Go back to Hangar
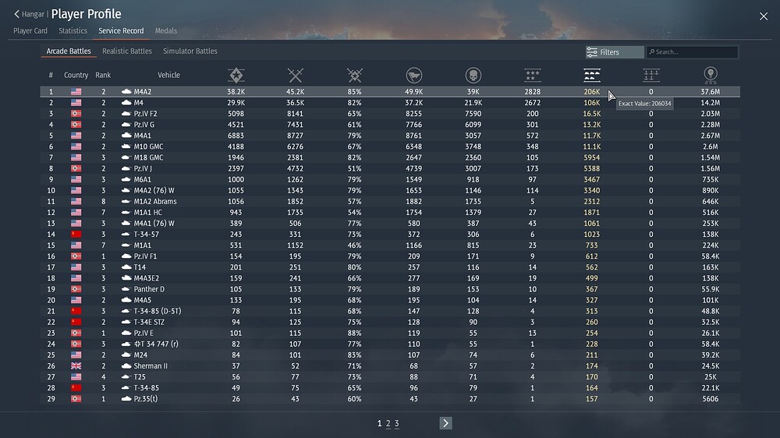This screenshot has width=780, height=438. click(x=30, y=14)
